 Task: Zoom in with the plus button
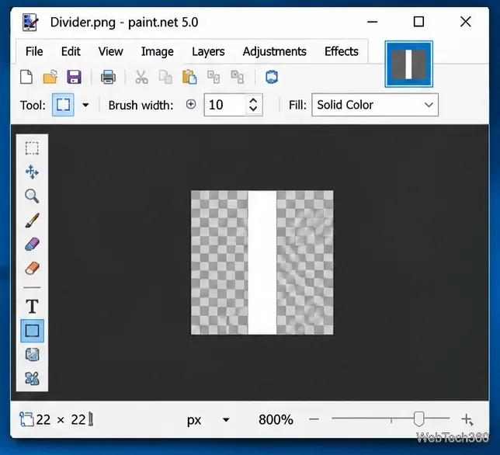(467, 419)
